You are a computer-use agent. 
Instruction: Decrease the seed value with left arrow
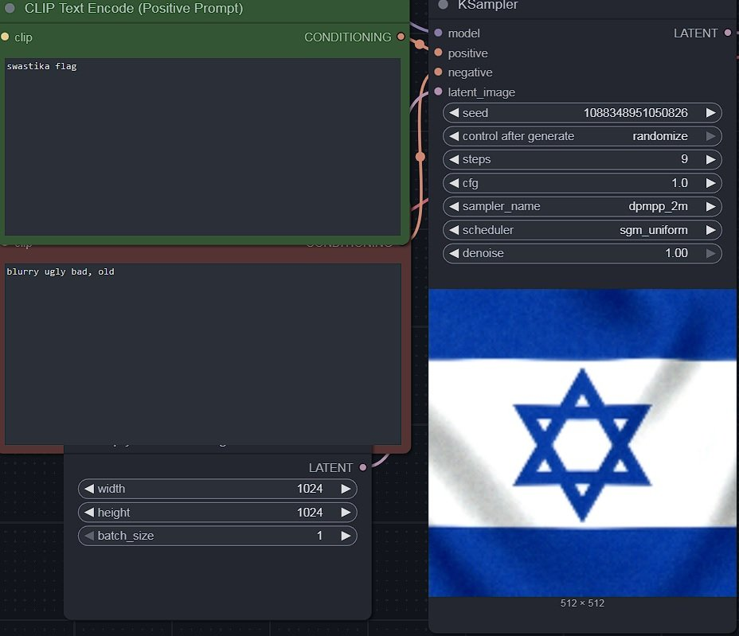pyautogui.click(x=454, y=113)
